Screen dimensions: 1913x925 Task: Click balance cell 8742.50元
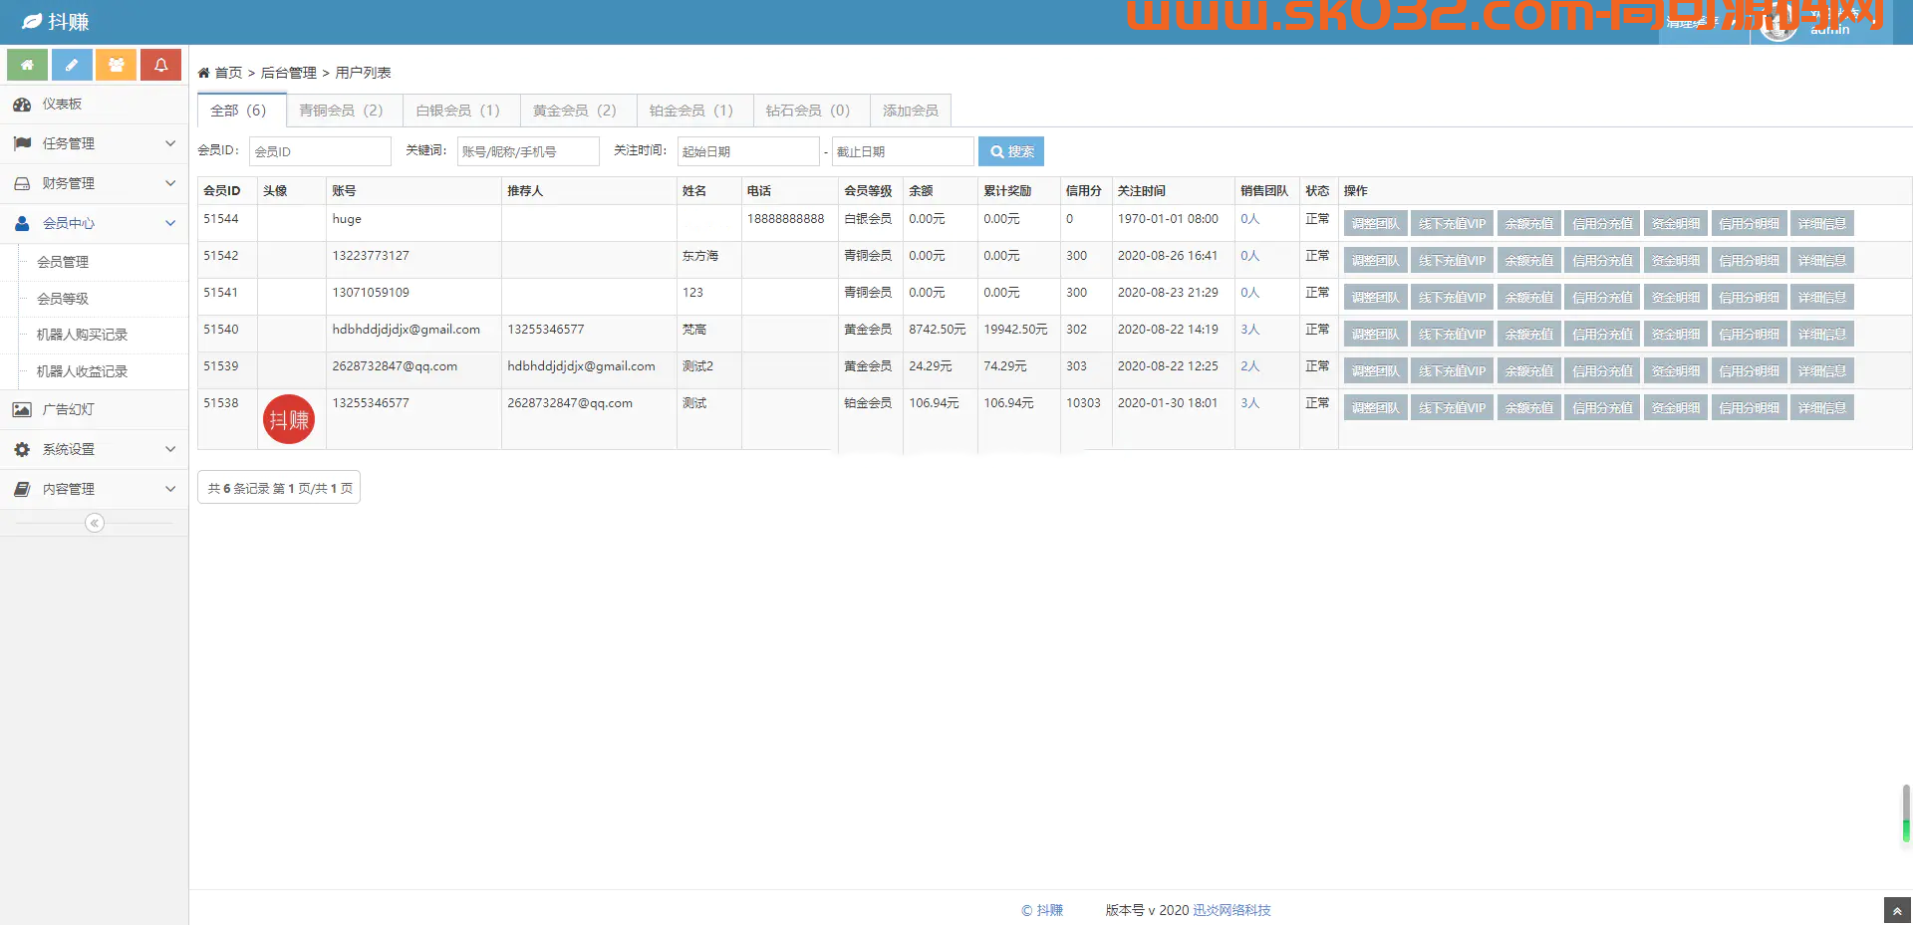937,330
